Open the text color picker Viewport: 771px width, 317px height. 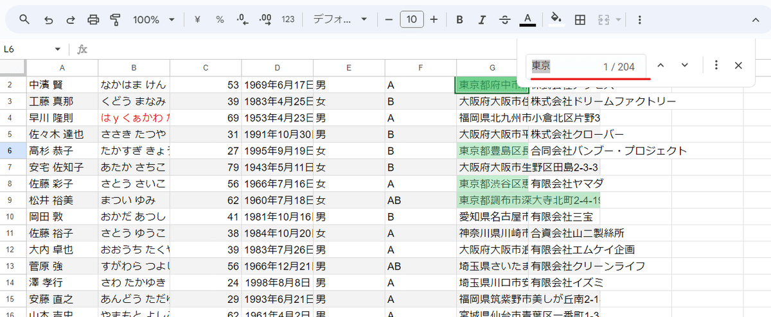(527, 20)
